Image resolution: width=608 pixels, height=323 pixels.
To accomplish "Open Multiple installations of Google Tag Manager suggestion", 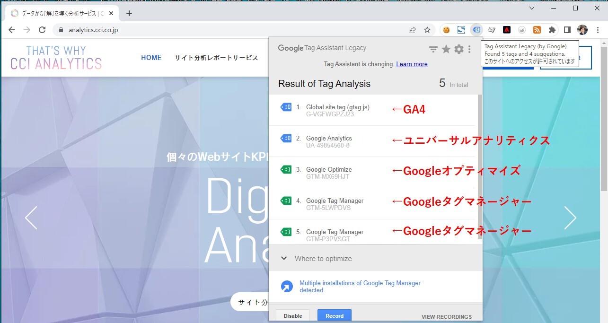I will coord(360,287).
